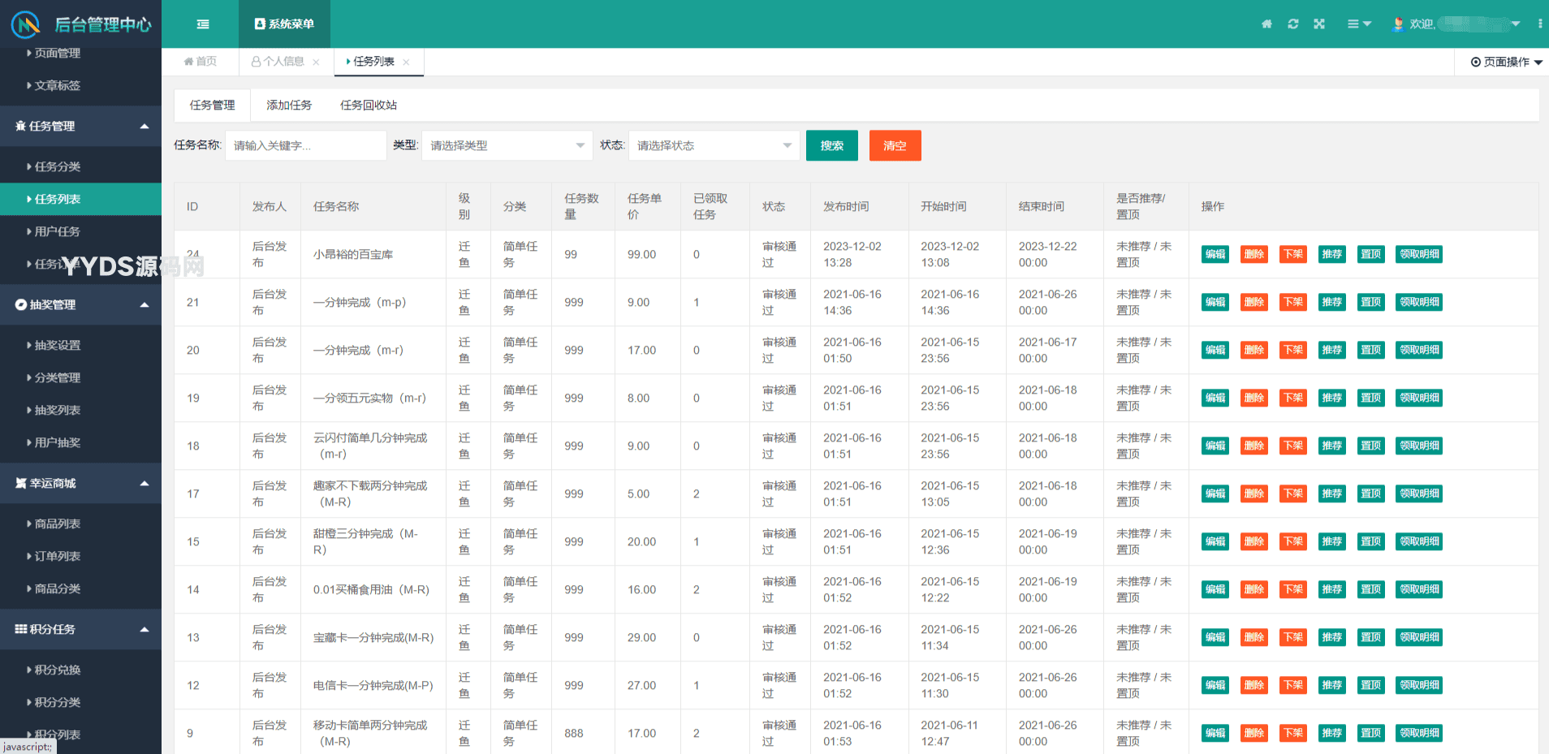Screen dimensions: 1549x754
Task: Open 商品列表 in the sidebar
Action: pos(81,523)
